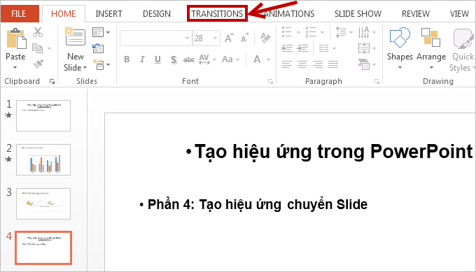Open the Arrange menu
The height and width of the screenshot is (272, 476).
431,48
